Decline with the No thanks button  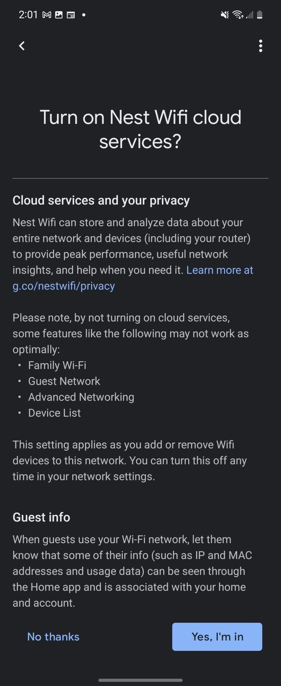[x=53, y=637]
